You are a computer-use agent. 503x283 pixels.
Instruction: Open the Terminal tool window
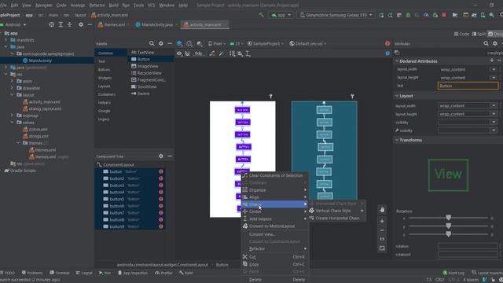point(60,273)
